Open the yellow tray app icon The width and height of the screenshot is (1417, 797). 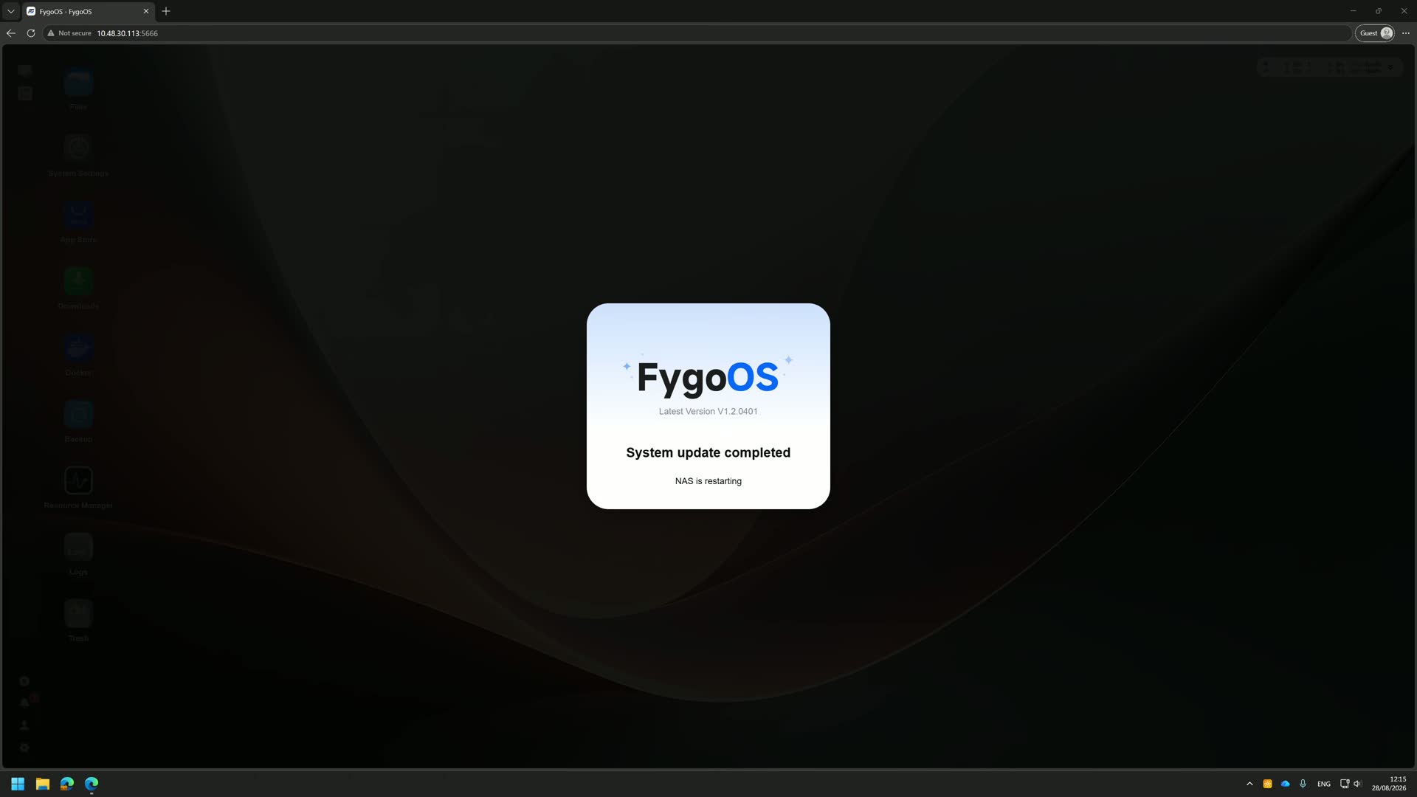(1267, 784)
